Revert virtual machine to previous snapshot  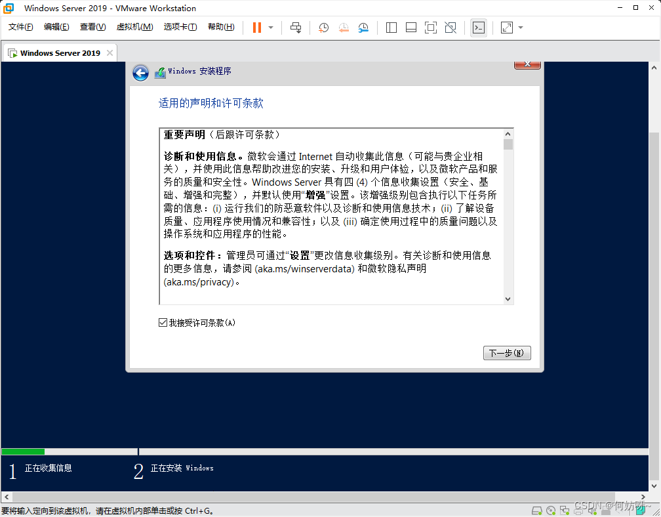click(344, 28)
